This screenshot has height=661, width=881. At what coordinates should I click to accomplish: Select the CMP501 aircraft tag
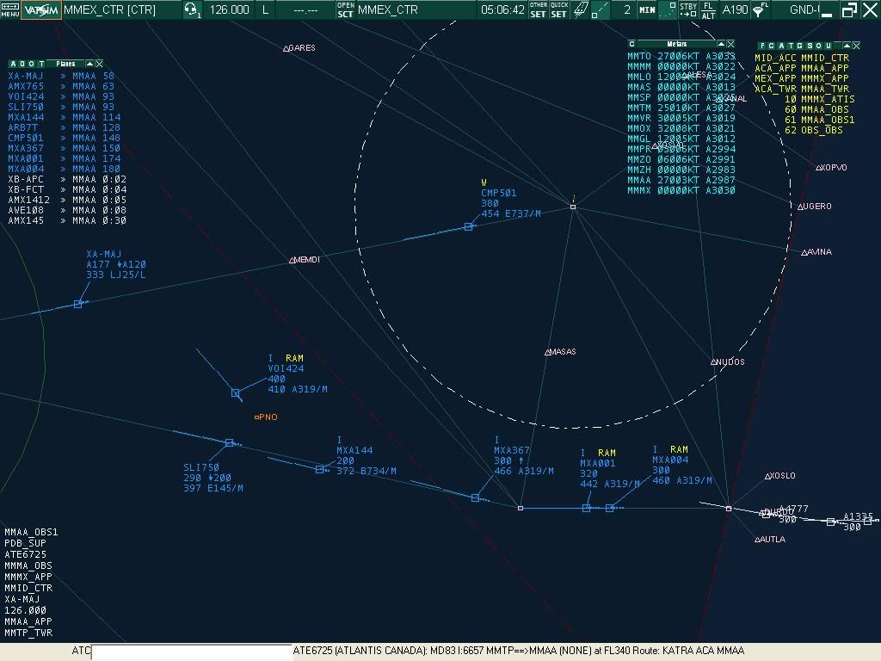499,194
